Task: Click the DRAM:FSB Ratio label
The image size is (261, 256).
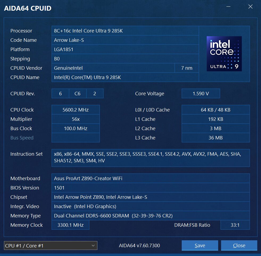Action: click(192, 225)
